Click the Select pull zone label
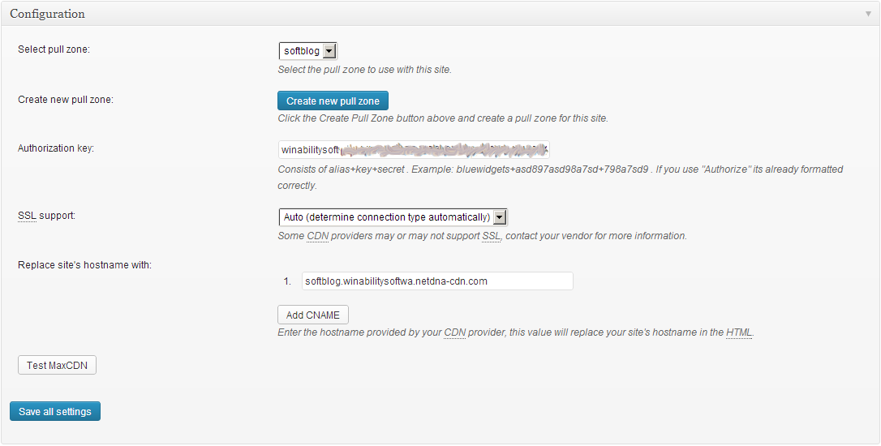Image resolution: width=881 pixels, height=446 pixels. pyautogui.click(x=54, y=49)
